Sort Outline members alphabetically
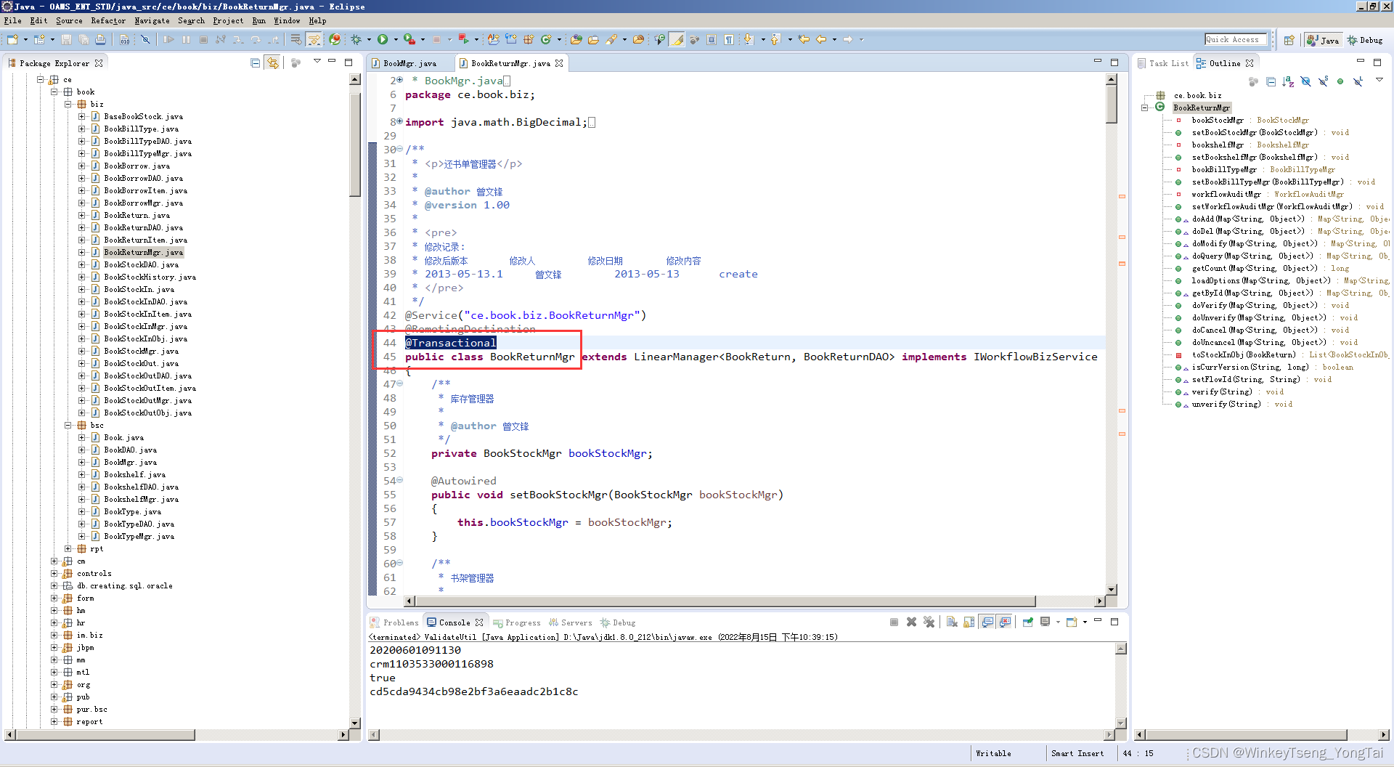This screenshot has height=767, width=1394. coord(1288,81)
